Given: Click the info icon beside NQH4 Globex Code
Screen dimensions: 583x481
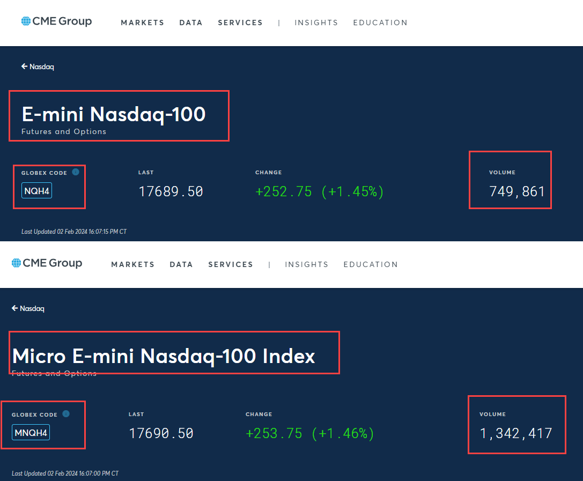Looking at the screenshot, I should [x=76, y=172].
